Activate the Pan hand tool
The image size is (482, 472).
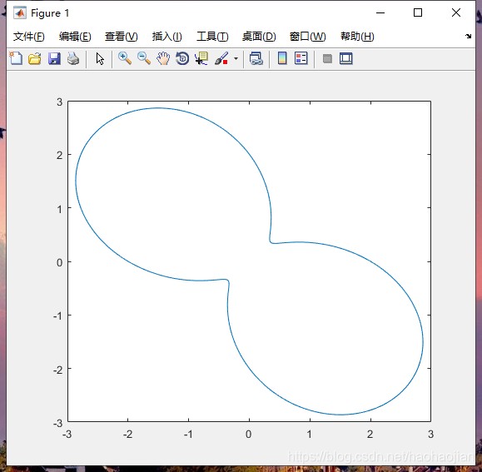[x=163, y=58]
